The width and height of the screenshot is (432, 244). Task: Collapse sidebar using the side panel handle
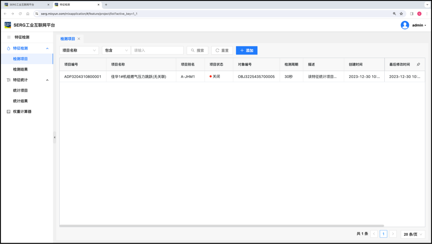coord(55,137)
